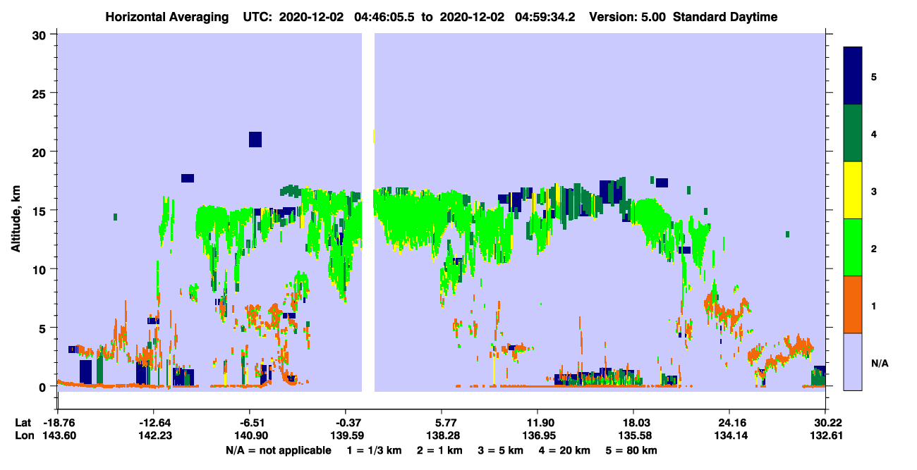Click the longitude value 143.60
917x470 pixels.
pos(59,435)
